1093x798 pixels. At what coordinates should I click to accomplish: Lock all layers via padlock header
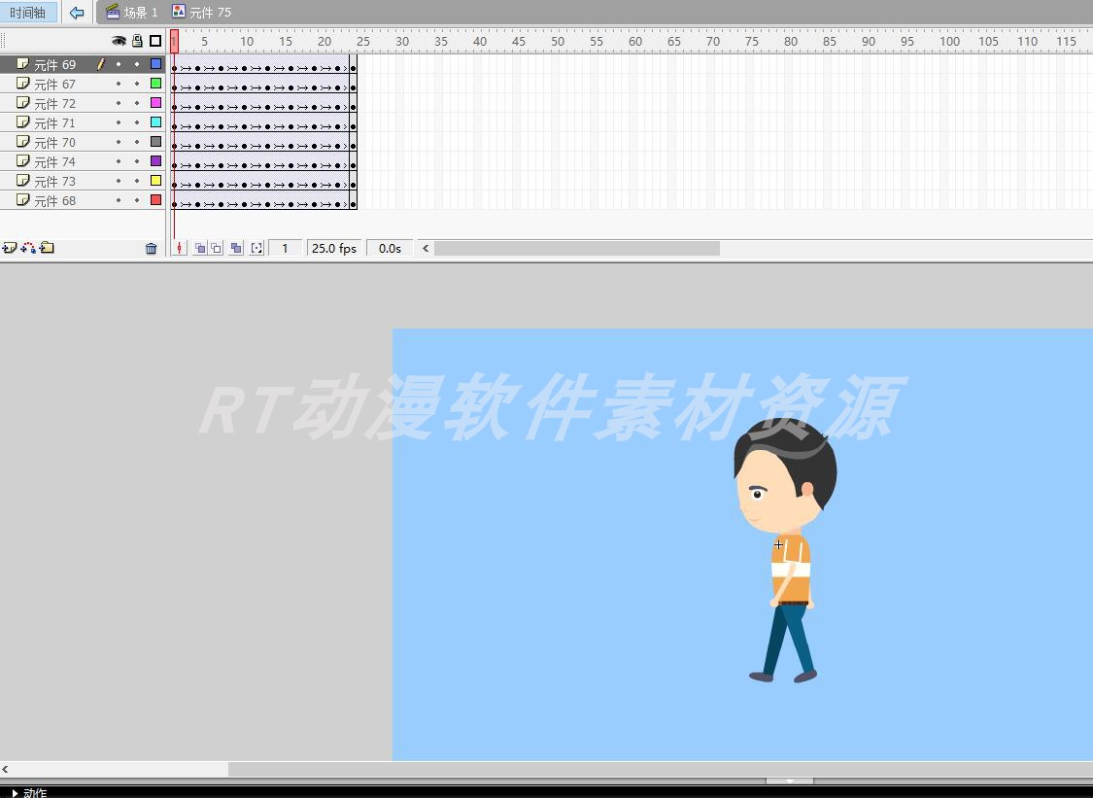pyautogui.click(x=137, y=41)
